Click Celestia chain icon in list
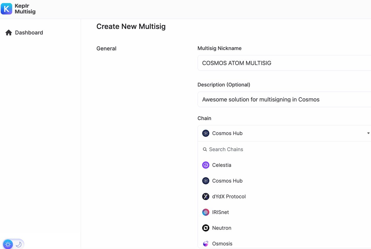The height and width of the screenshot is (249, 371). pyautogui.click(x=206, y=165)
